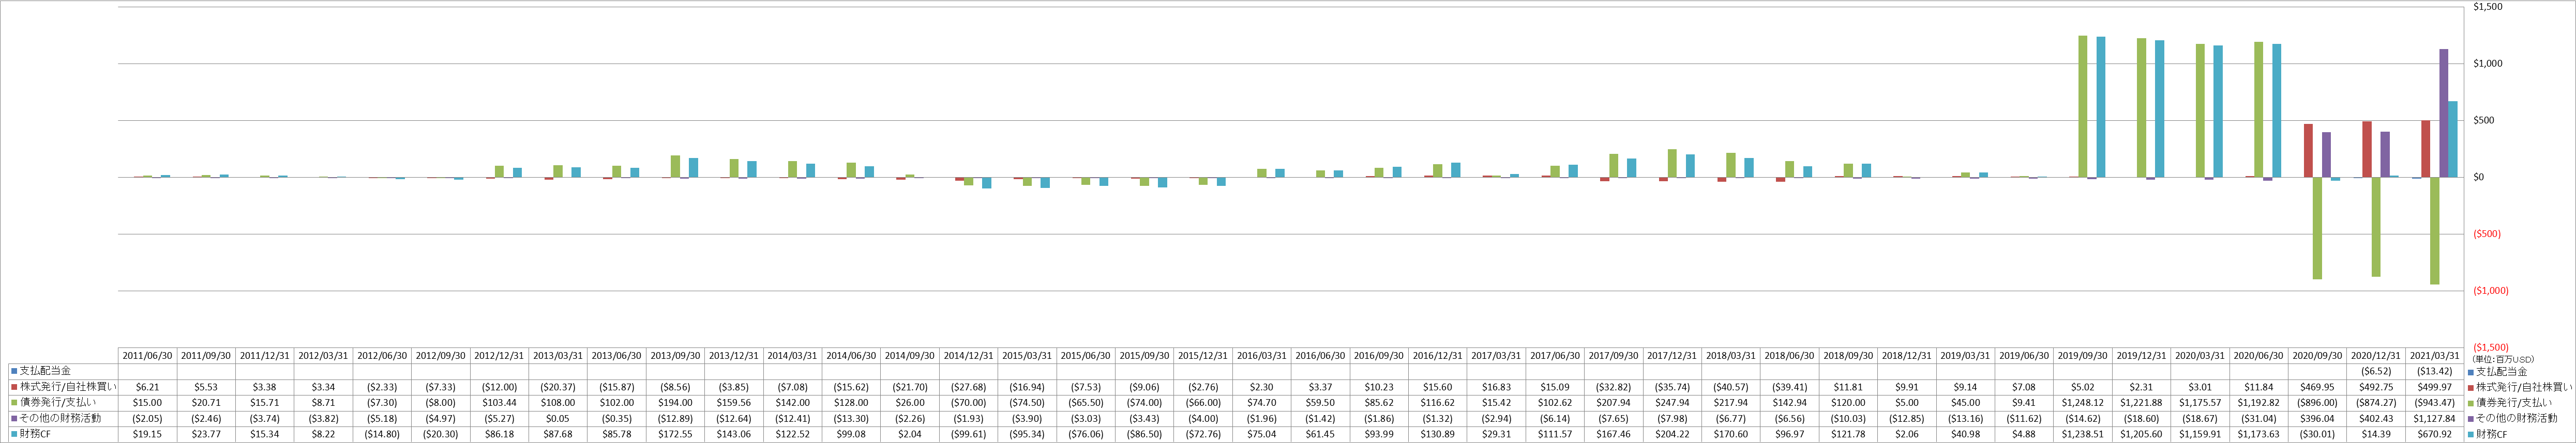2576x443 pixels.
Task: Click the $103.44 bond issuance cell
Action: click(500, 403)
